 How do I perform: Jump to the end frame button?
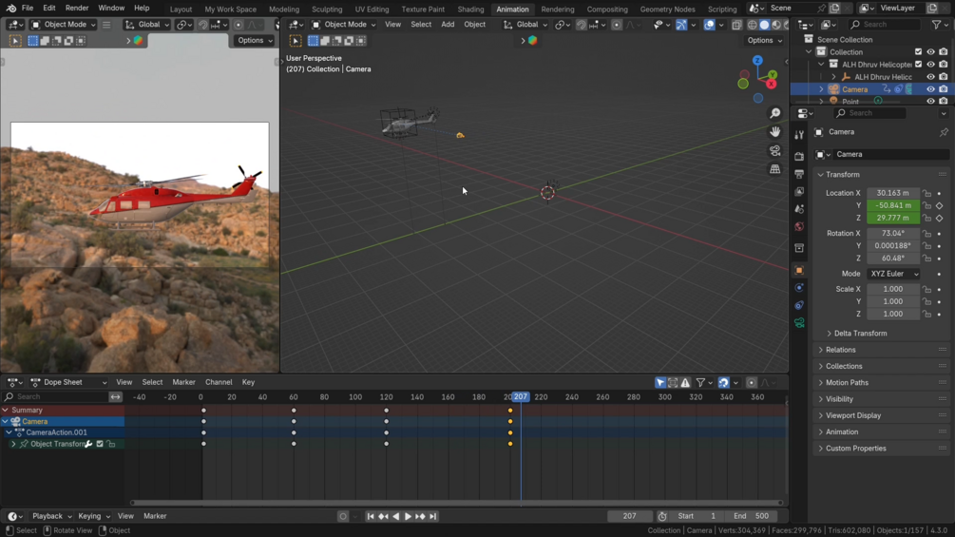coord(433,516)
